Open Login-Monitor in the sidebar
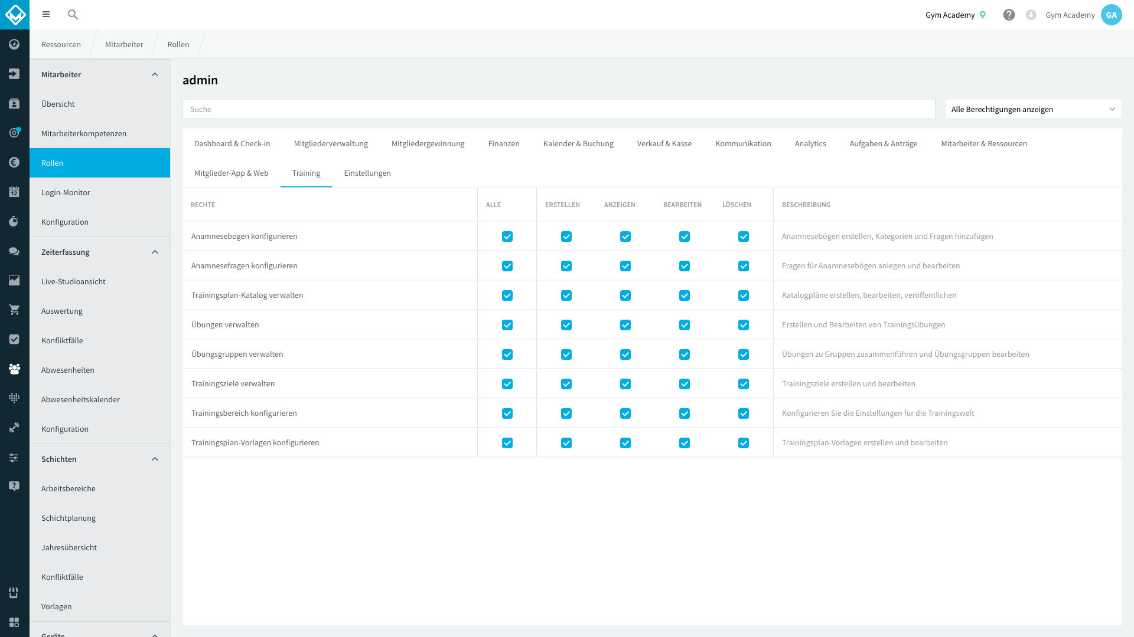1134x637 pixels. 100,192
